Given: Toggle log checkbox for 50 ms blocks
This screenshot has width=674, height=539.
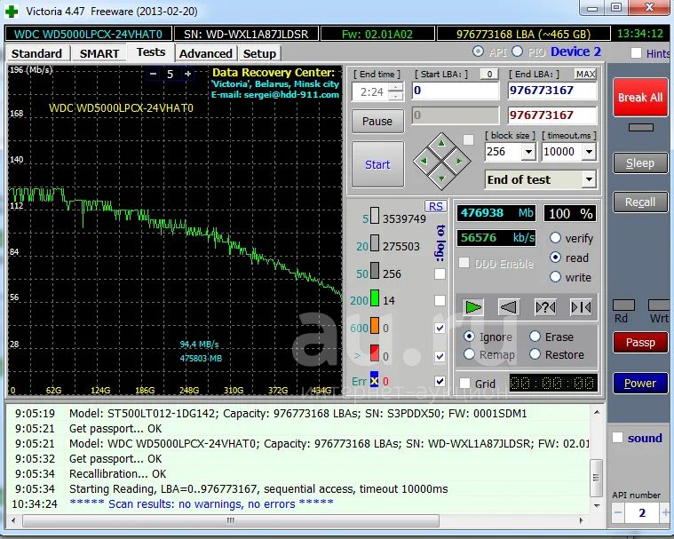Looking at the screenshot, I should click(x=440, y=273).
